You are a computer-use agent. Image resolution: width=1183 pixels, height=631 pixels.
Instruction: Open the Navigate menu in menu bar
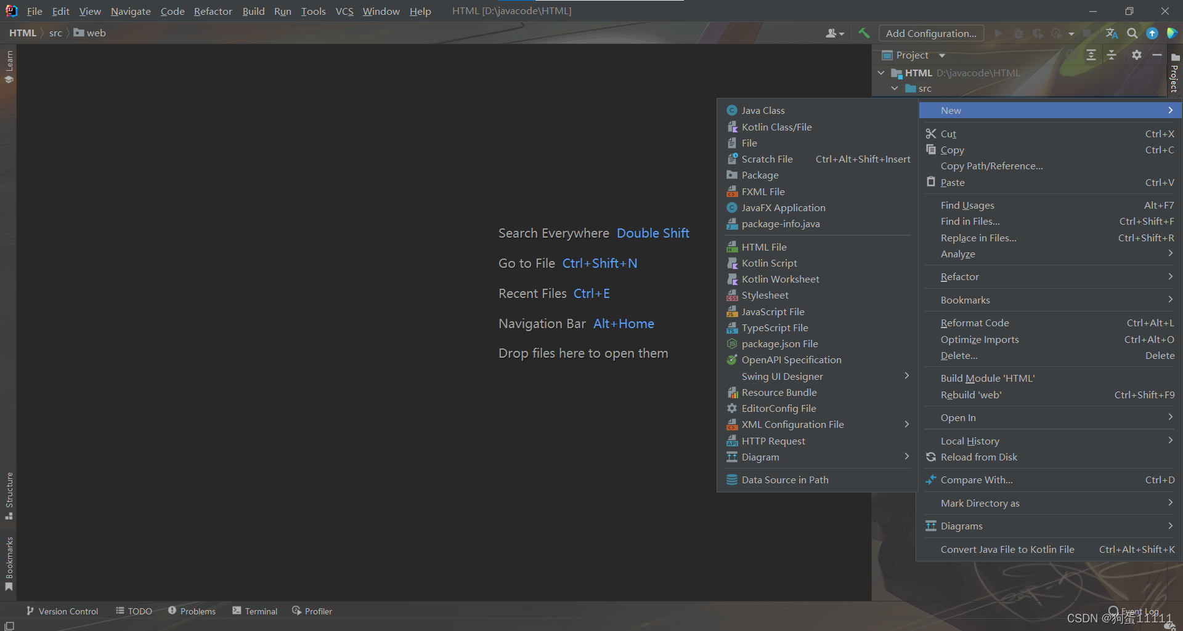131,11
